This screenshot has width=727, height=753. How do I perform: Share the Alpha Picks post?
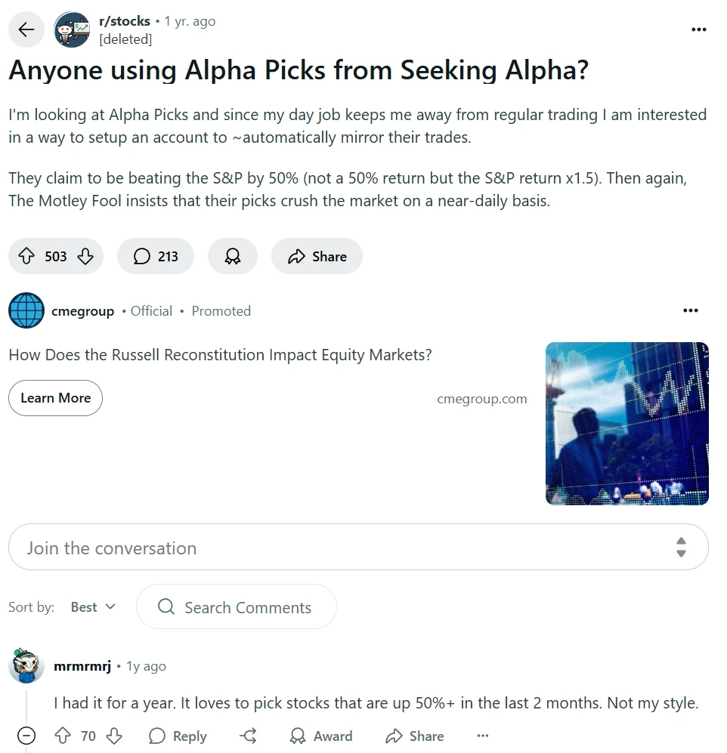[x=317, y=257]
